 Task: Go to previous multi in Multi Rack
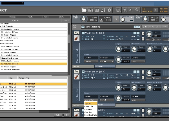(135, 27)
